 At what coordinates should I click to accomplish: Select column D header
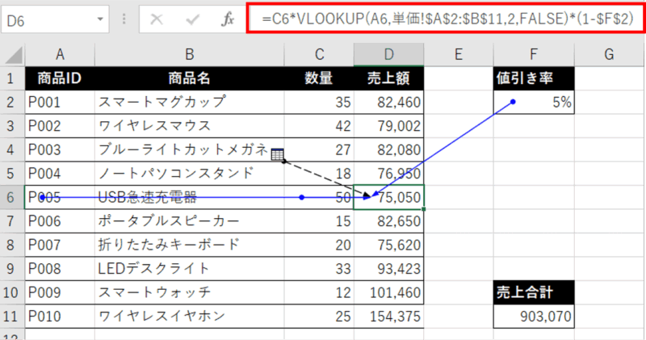[x=389, y=55]
